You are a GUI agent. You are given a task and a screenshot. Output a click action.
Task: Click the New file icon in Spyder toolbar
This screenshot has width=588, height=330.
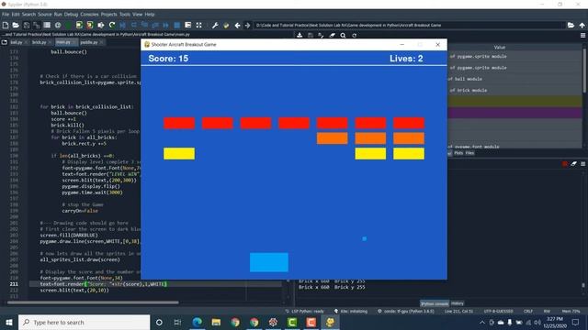coord(6,25)
